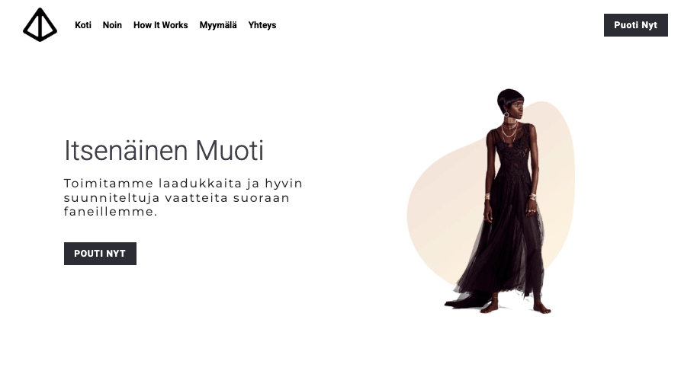The width and height of the screenshot is (681, 387).
Task: Click the model's layered necklaces
Action: (x=510, y=130)
